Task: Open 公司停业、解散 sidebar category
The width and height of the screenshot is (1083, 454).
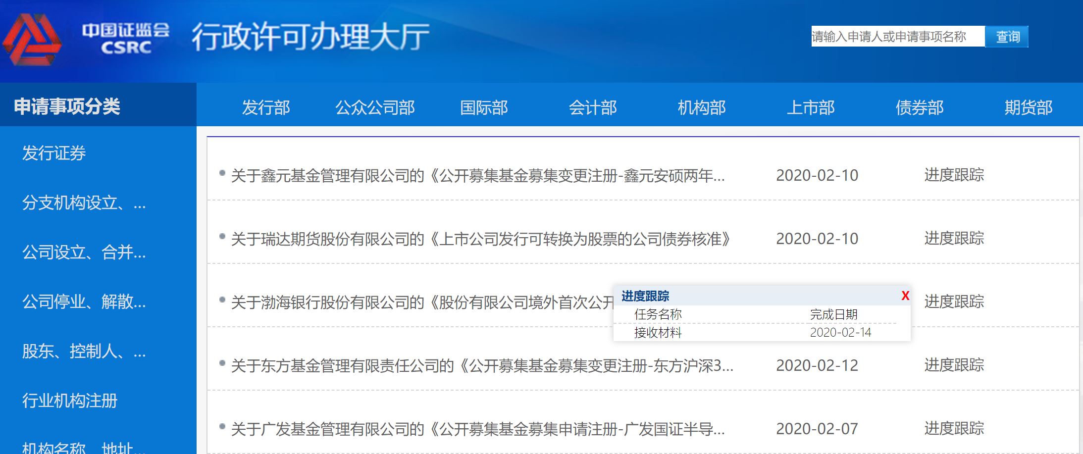Action: pos(84,302)
